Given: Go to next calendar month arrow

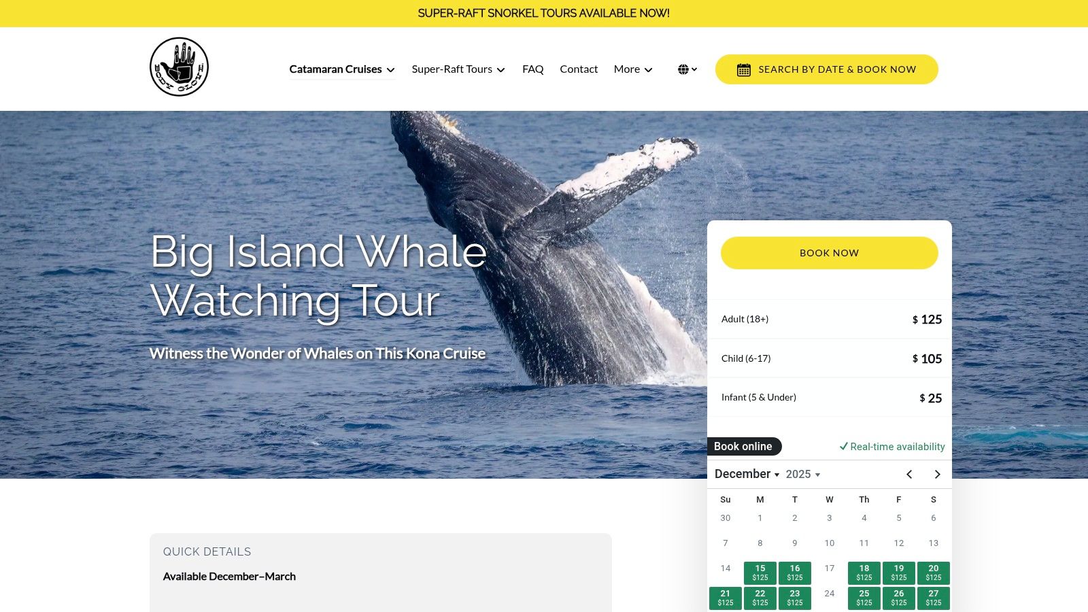Looking at the screenshot, I should pos(938,474).
